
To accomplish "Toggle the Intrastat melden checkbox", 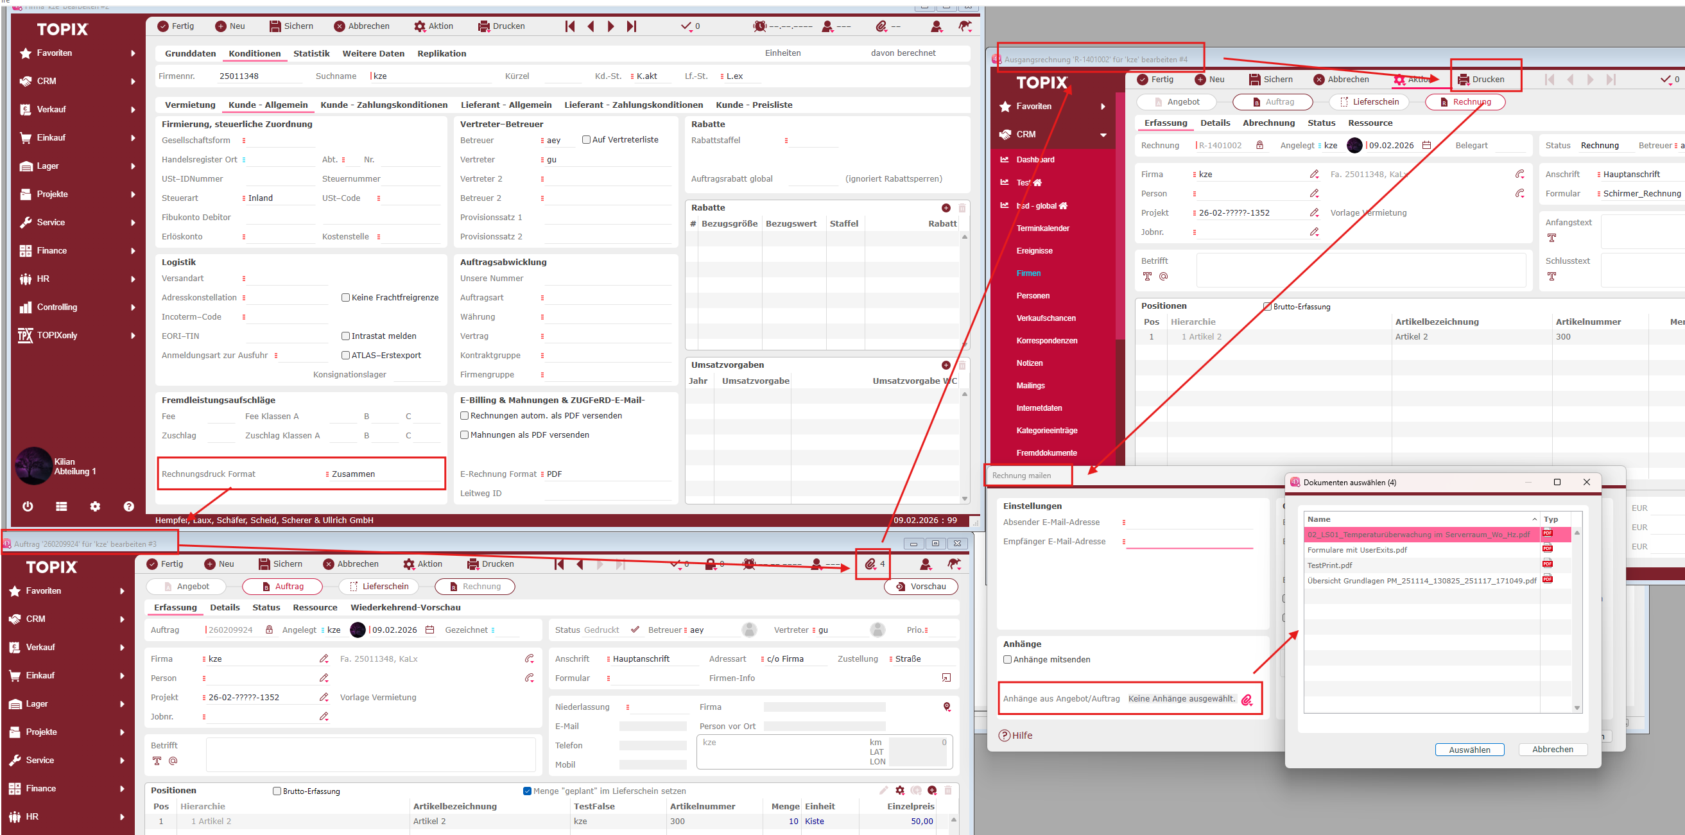I will click(x=345, y=336).
